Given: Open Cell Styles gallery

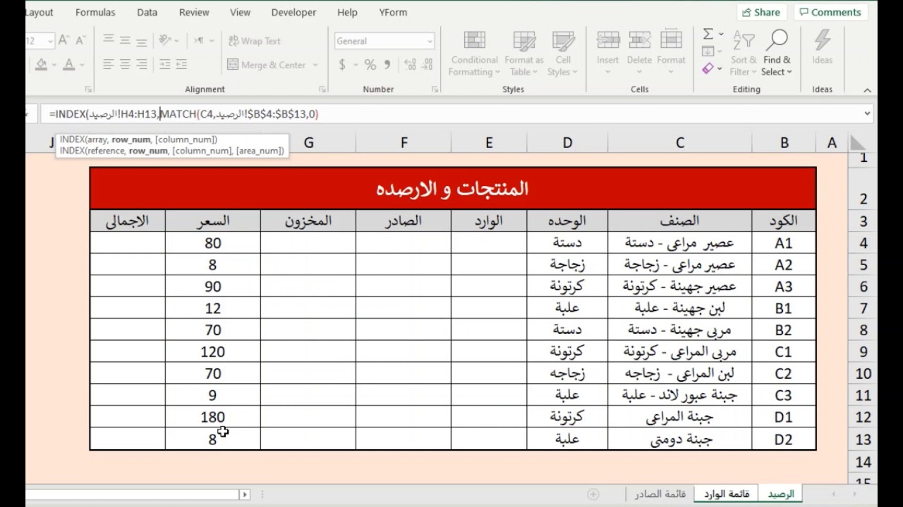Looking at the screenshot, I should click(x=563, y=54).
